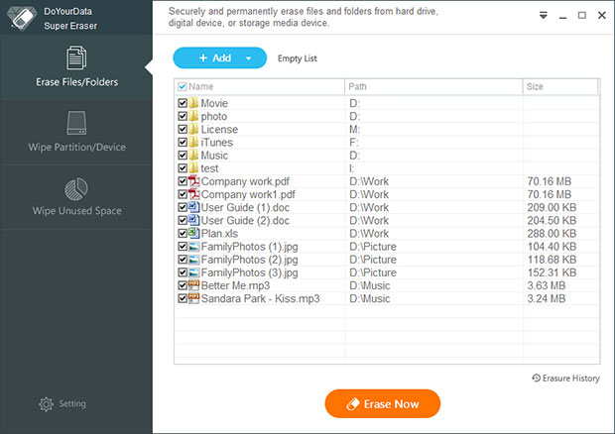The width and height of the screenshot is (615, 434).
Task: Click the photo folder icon
Action: [x=193, y=116]
